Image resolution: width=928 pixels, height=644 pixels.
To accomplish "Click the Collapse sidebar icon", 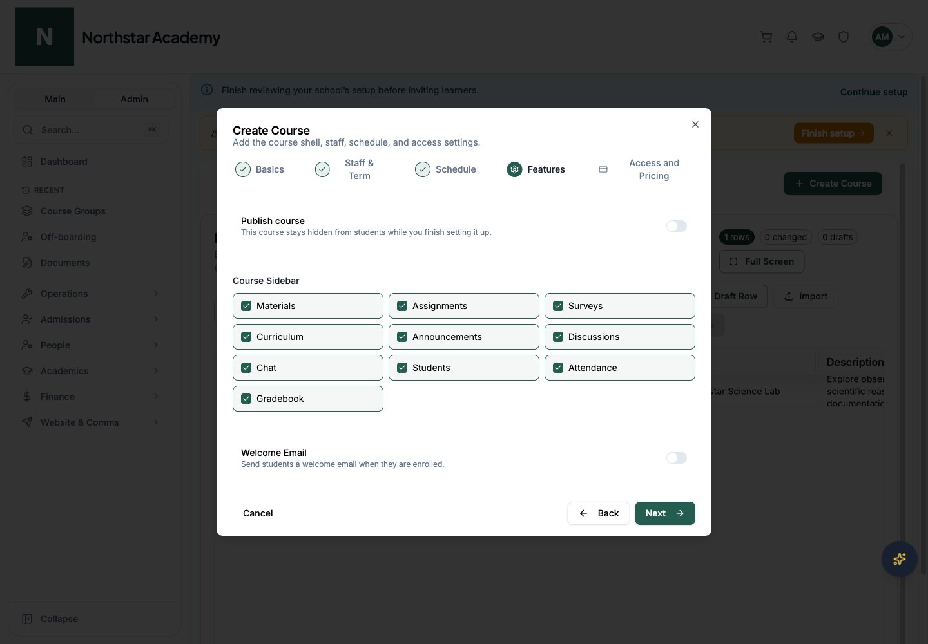I will (27, 619).
